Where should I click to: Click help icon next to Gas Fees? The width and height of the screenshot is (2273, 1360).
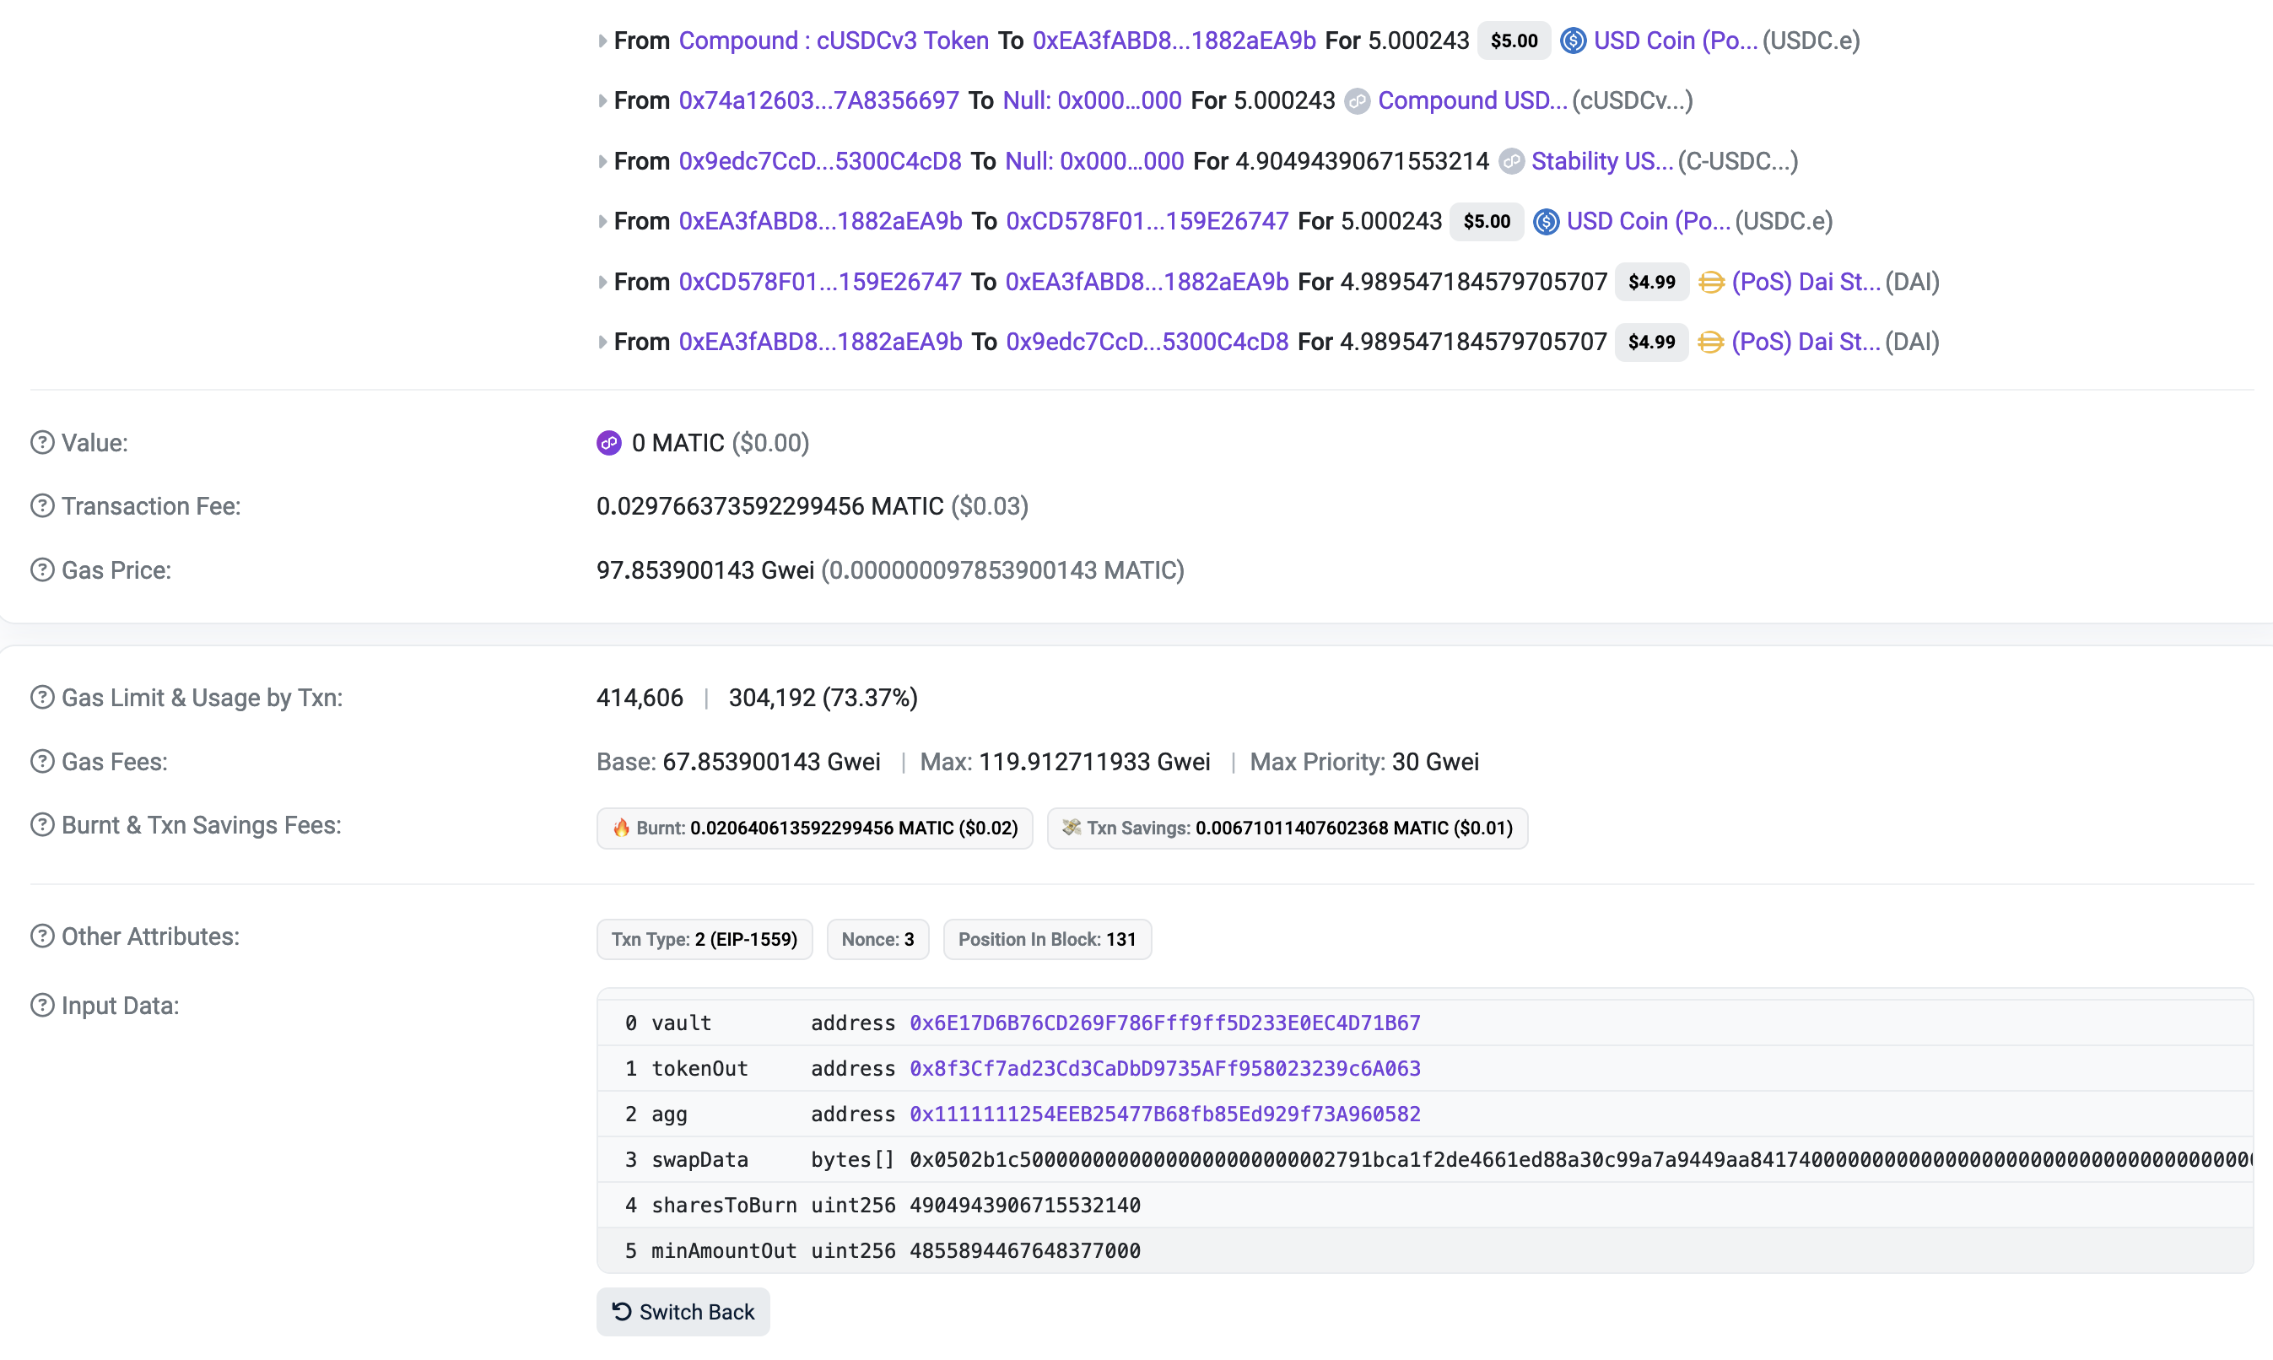coord(42,762)
